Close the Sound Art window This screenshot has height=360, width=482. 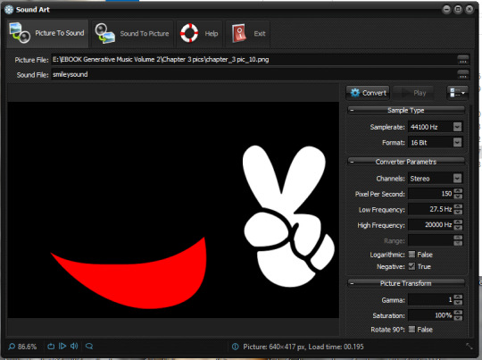pos(470,9)
